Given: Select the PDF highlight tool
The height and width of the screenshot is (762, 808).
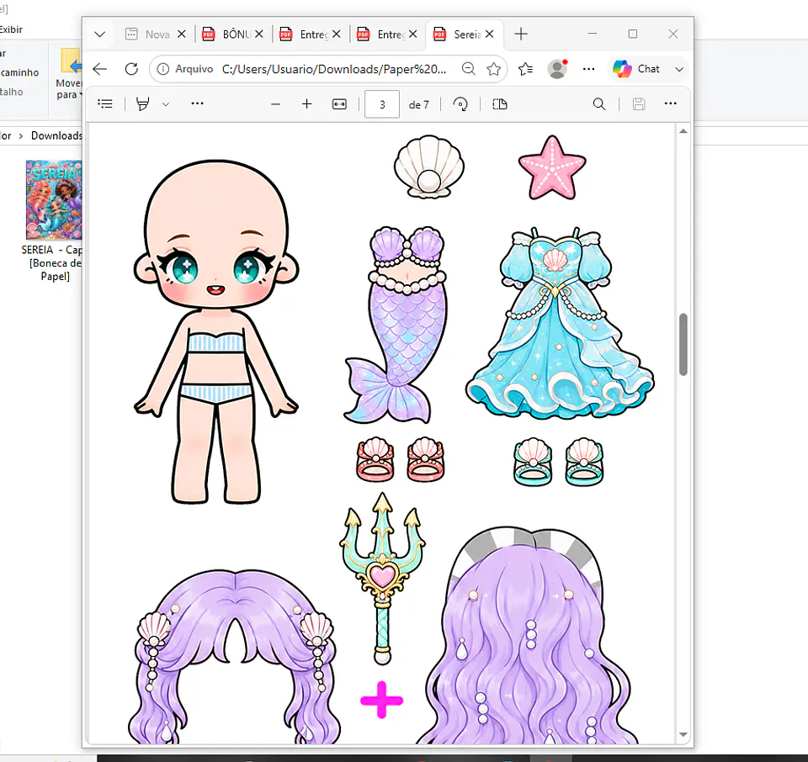Looking at the screenshot, I should [x=143, y=104].
